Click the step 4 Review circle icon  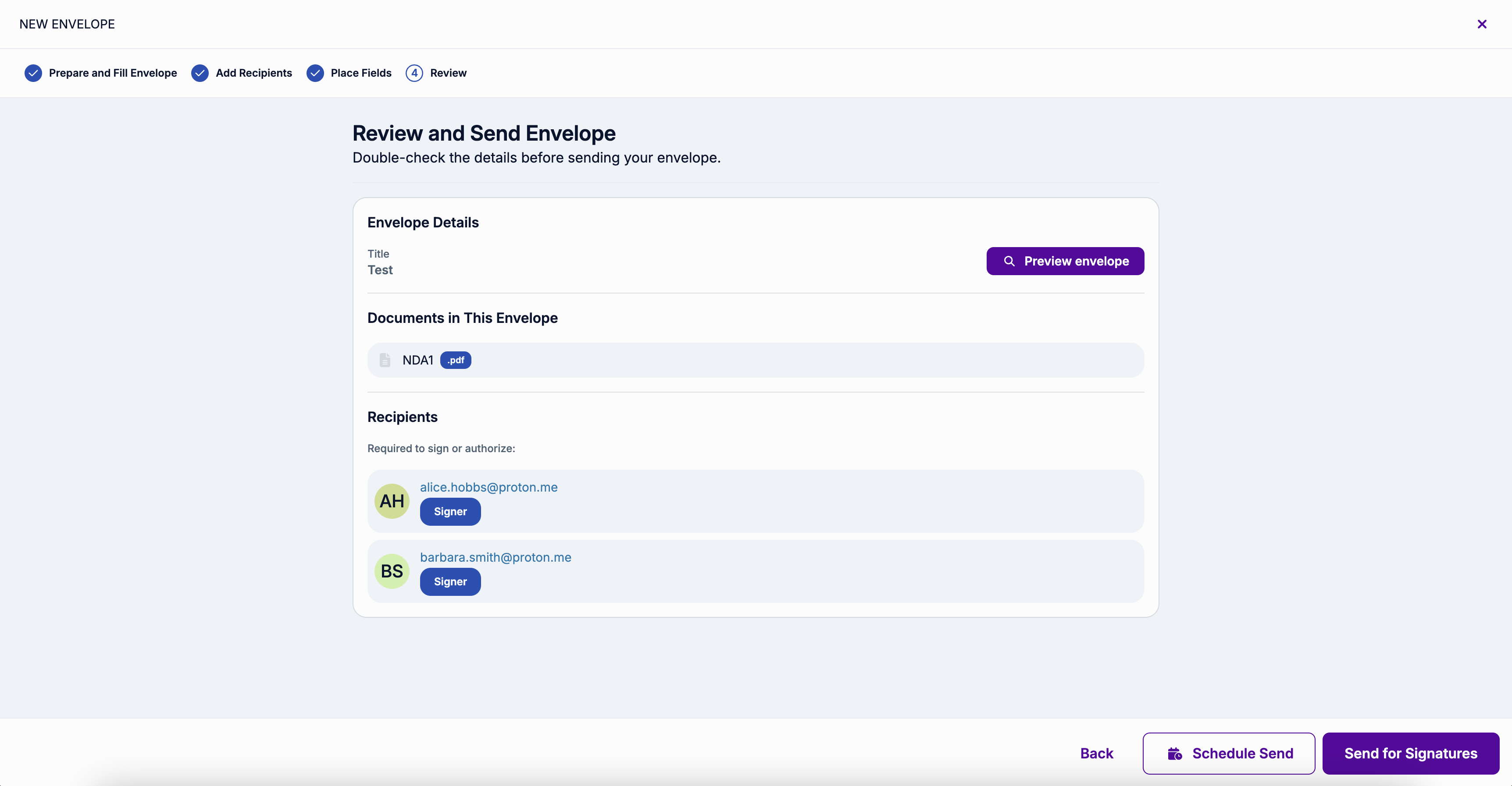pyautogui.click(x=414, y=73)
